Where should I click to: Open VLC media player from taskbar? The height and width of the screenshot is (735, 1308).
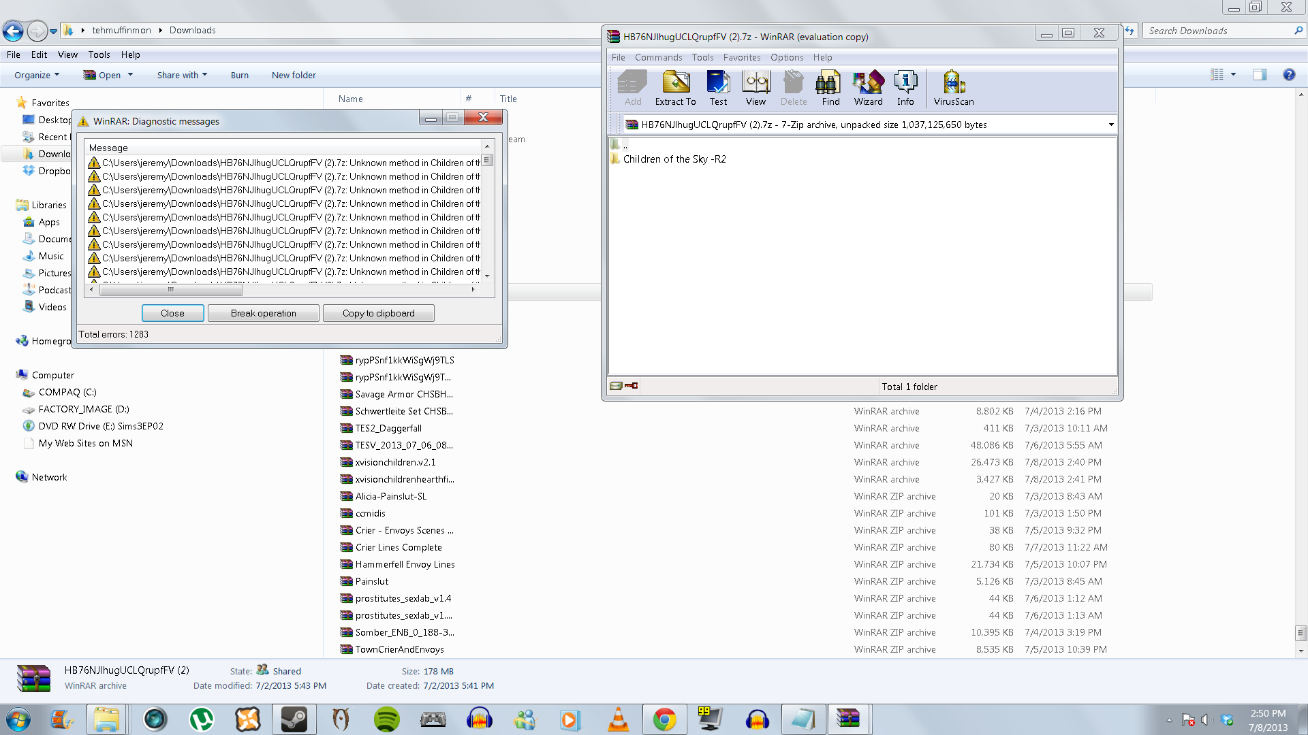tap(619, 719)
